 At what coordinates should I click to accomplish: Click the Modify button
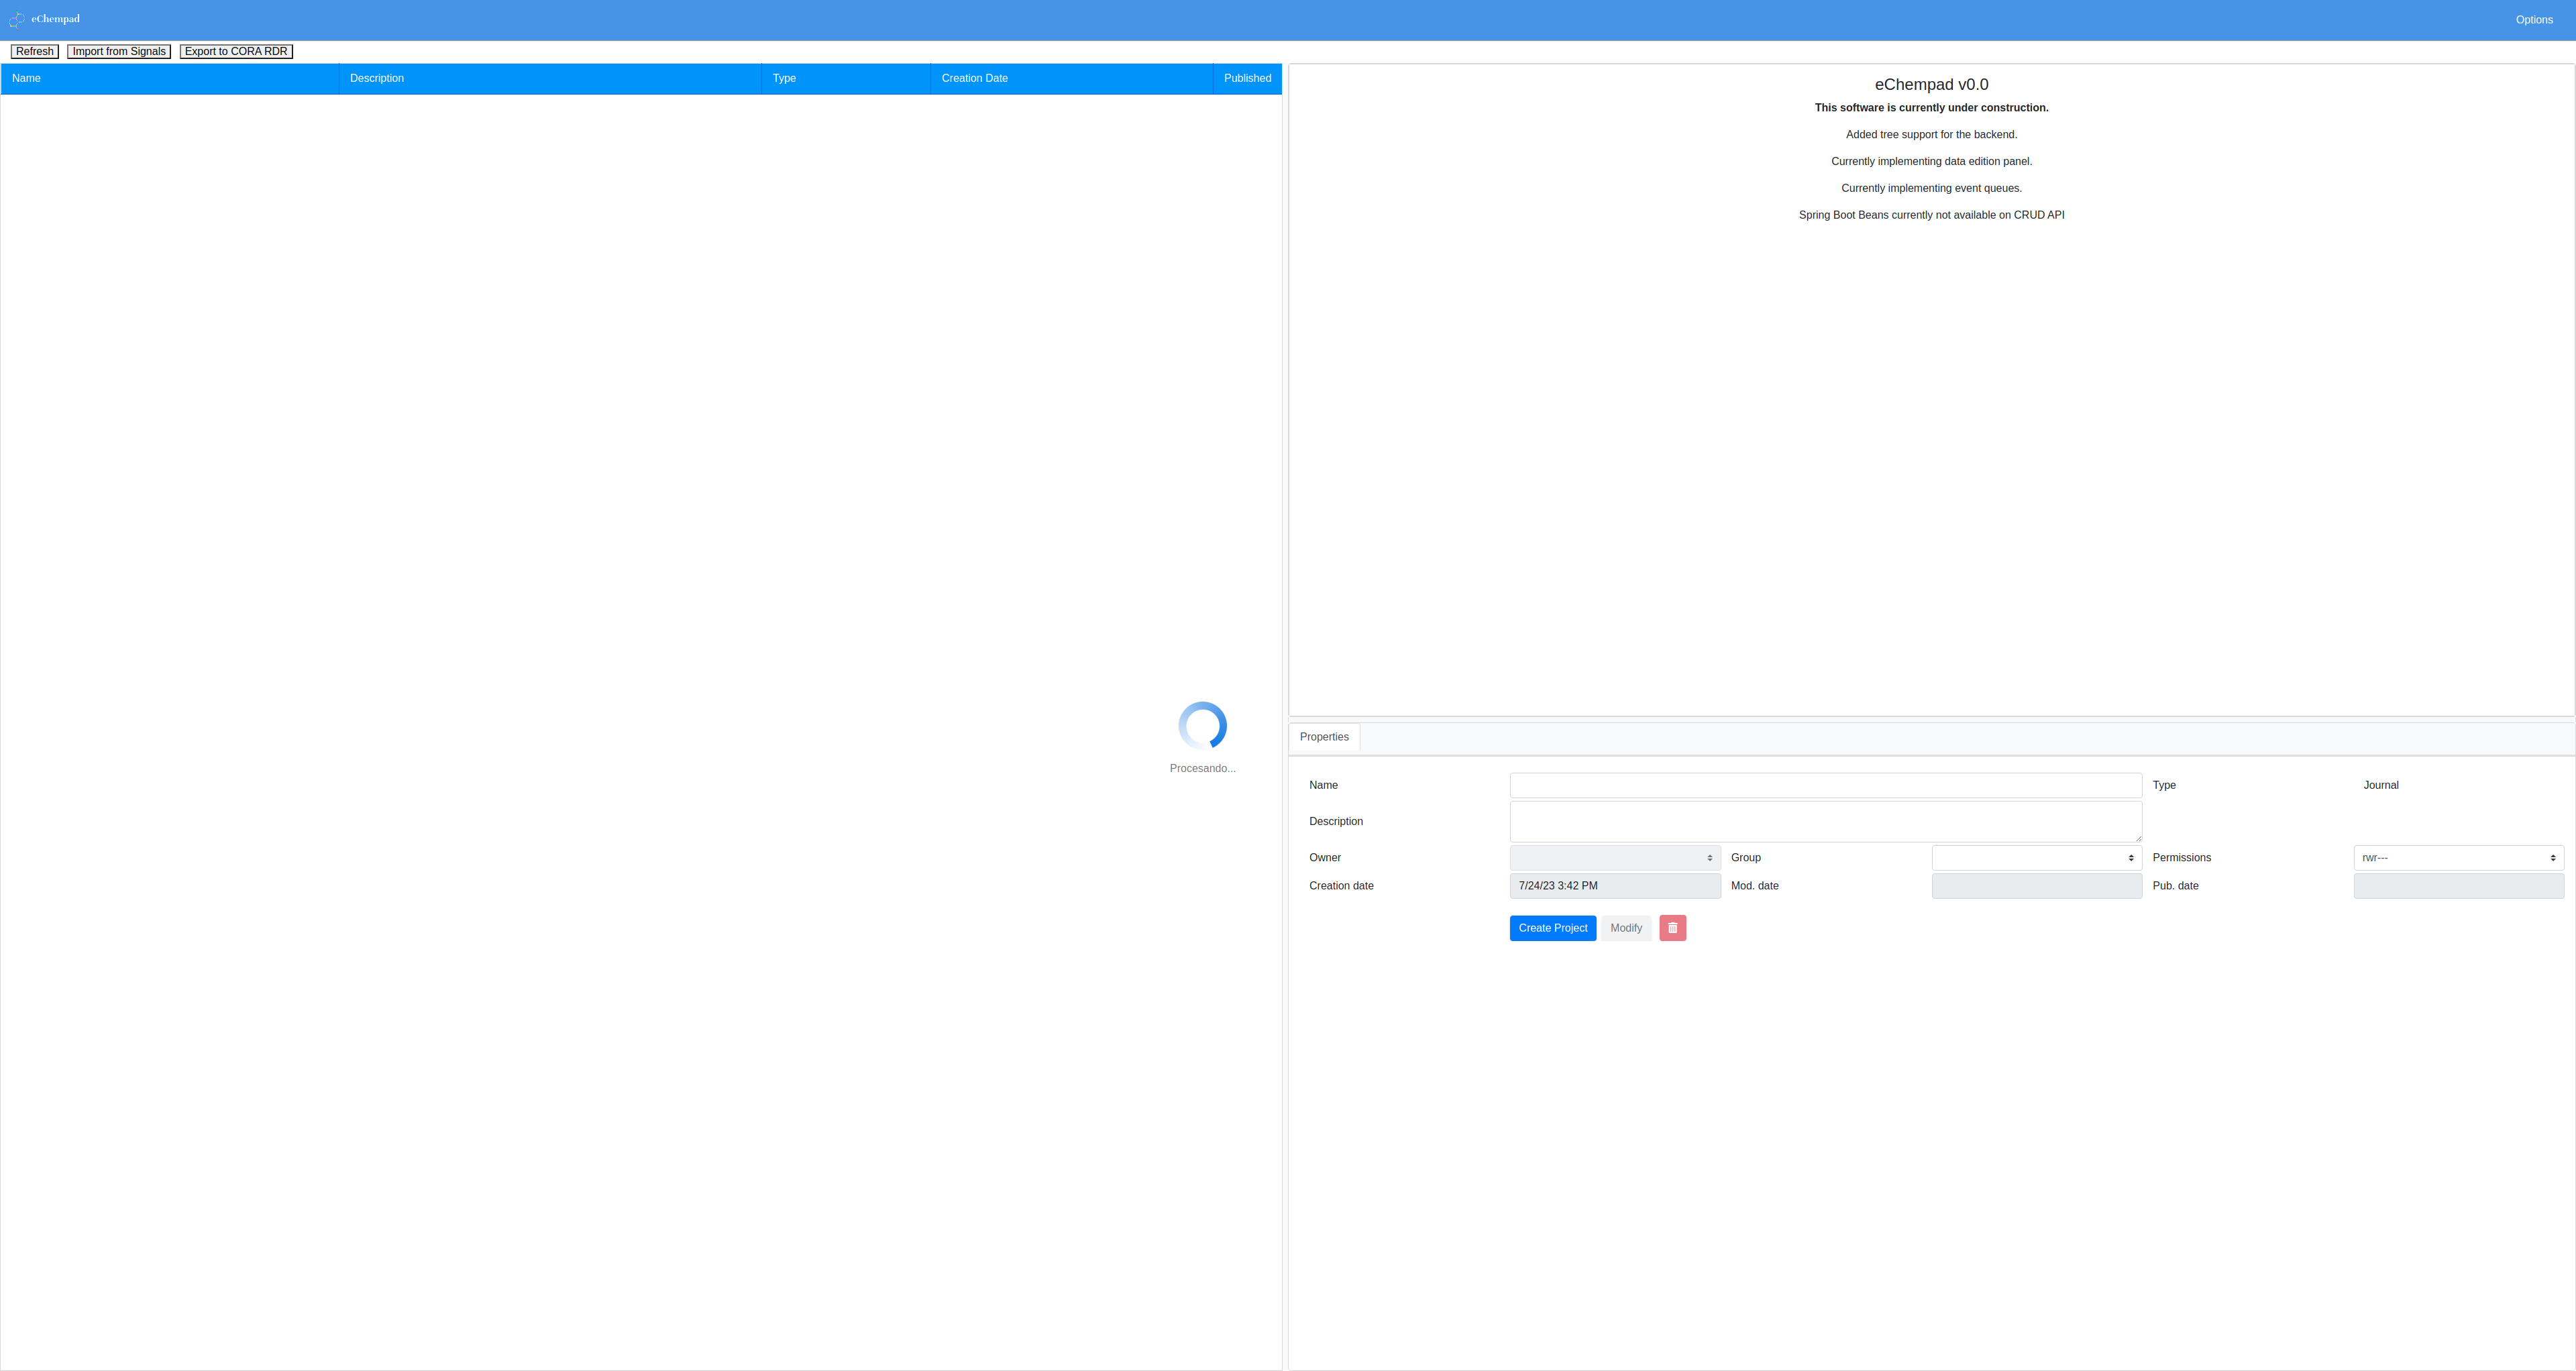point(1625,928)
